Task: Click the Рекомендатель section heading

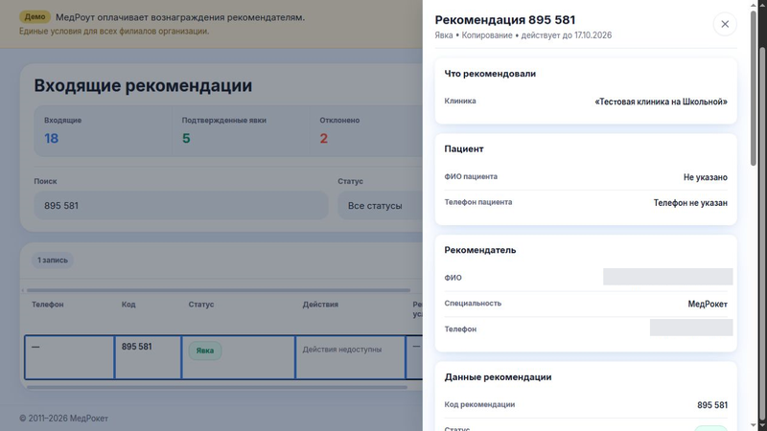Action: point(480,250)
